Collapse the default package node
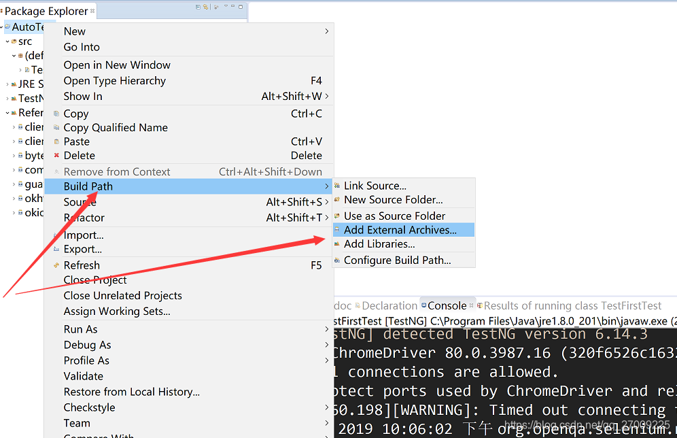The height and width of the screenshot is (438, 677). click(x=14, y=56)
